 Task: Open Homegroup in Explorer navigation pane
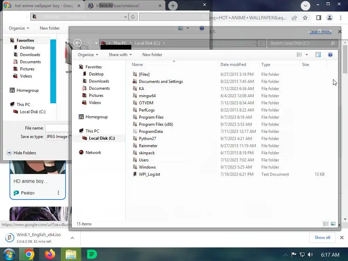(x=97, y=117)
